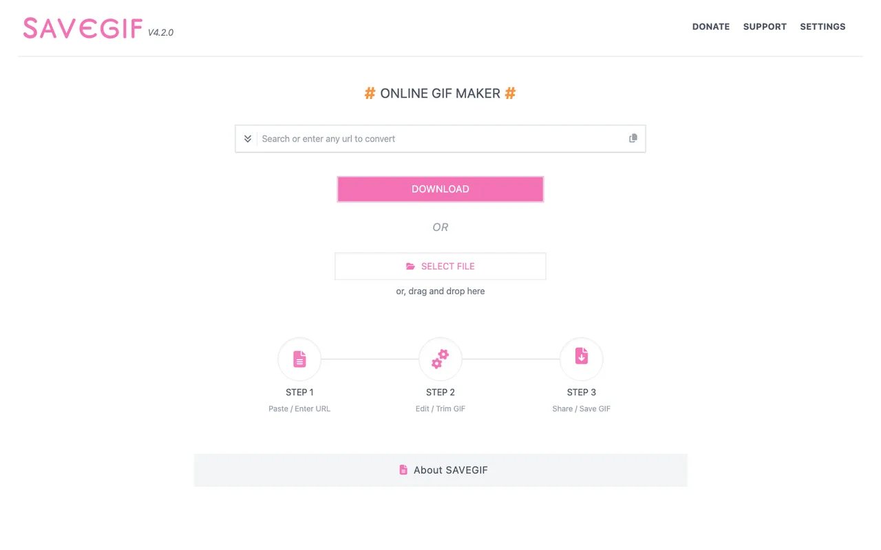Image resolution: width=881 pixels, height=550 pixels.
Task: Expand the About SAVEGIF section
Action: [x=440, y=470]
